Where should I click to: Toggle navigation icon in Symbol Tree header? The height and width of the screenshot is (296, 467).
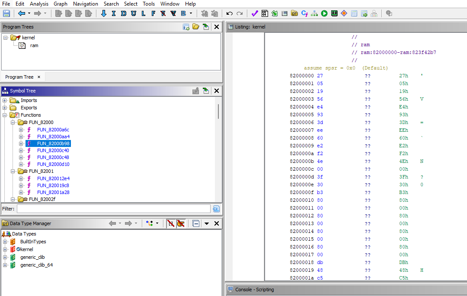point(206,91)
